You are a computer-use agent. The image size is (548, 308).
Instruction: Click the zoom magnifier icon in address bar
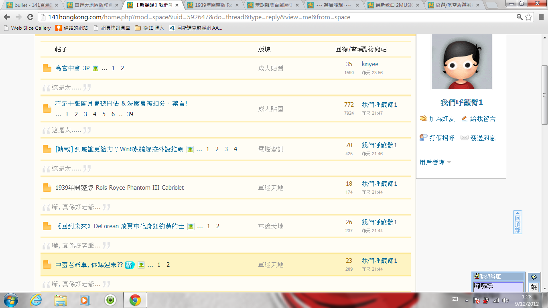(x=520, y=17)
